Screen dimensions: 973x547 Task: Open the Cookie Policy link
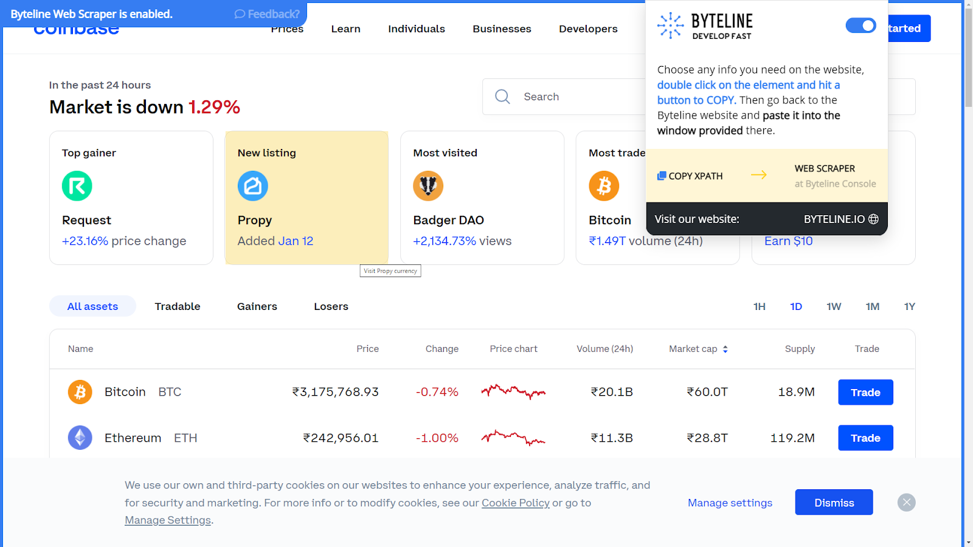(516, 503)
